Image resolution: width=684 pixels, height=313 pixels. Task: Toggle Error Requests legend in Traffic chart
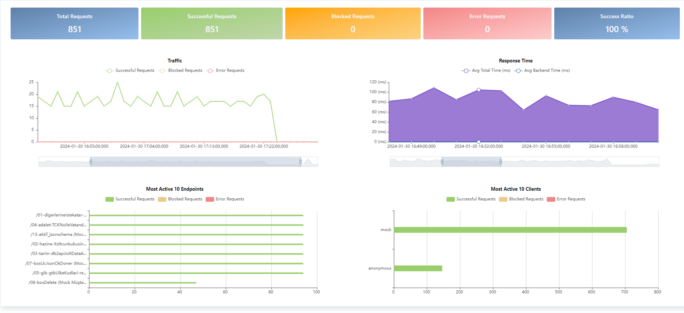(225, 71)
